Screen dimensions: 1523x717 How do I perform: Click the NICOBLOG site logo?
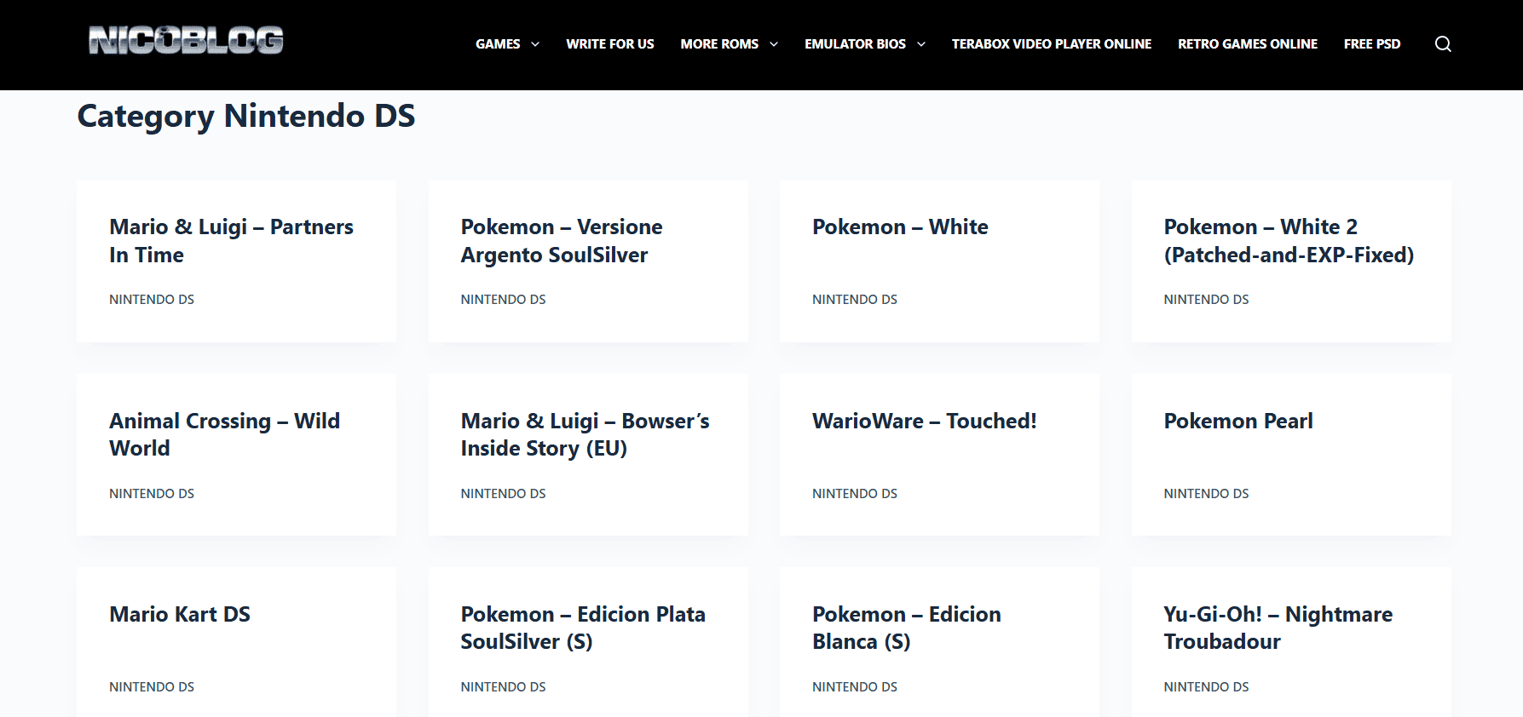(186, 41)
